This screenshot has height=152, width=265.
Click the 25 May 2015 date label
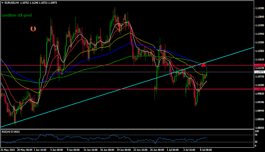click(x=8, y=149)
